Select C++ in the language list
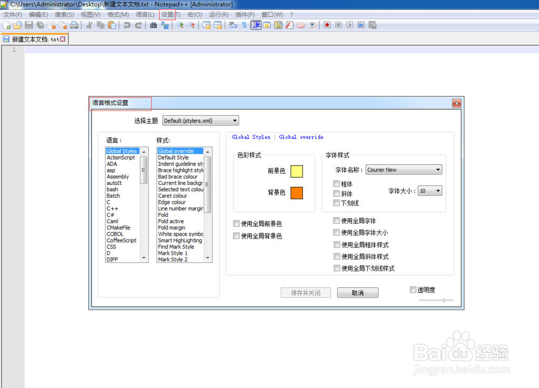This screenshot has width=539, height=388. click(113, 209)
